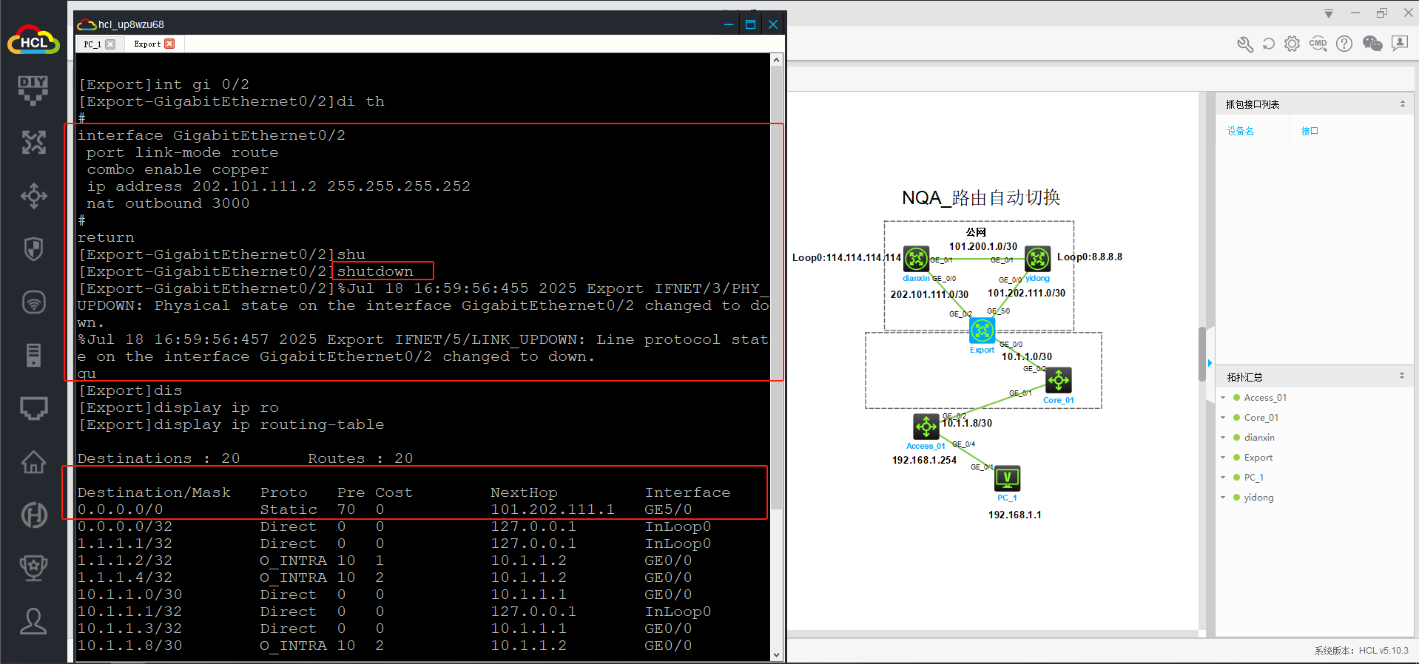Switch to the PC_1 terminal tab
The height and width of the screenshot is (664, 1419).
(92, 44)
